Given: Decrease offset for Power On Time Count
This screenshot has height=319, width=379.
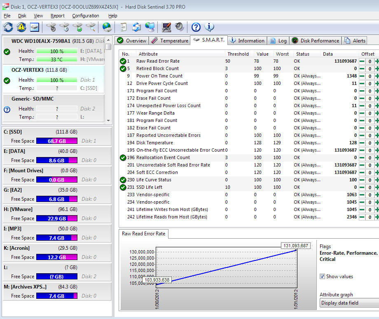Looking at the screenshot, I should (x=362, y=76).
